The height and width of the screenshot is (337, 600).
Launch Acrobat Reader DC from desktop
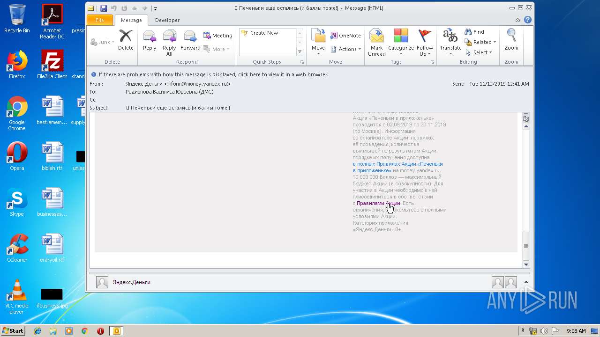pyautogui.click(x=52, y=22)
